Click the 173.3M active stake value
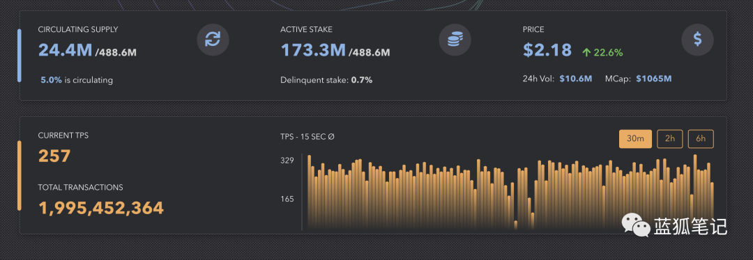Screen dimensions: 753x260 pos(312,50)
